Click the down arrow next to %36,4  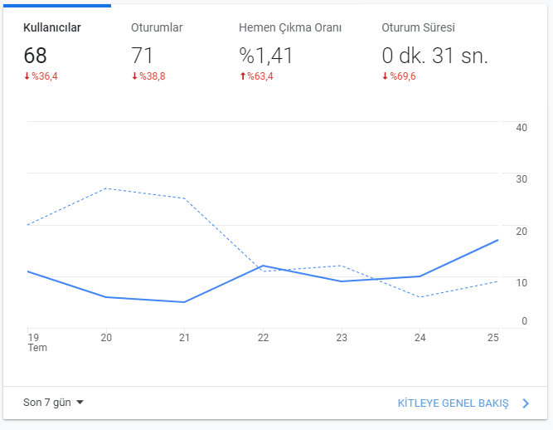pyautogui.click(x=27, y=76)
